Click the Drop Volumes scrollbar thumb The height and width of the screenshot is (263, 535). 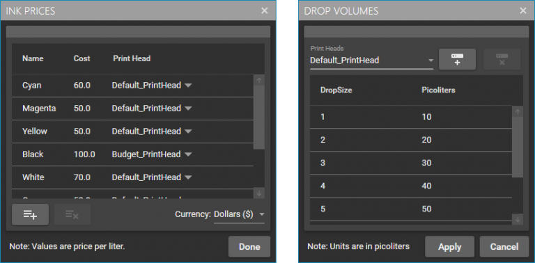[518, 148]
